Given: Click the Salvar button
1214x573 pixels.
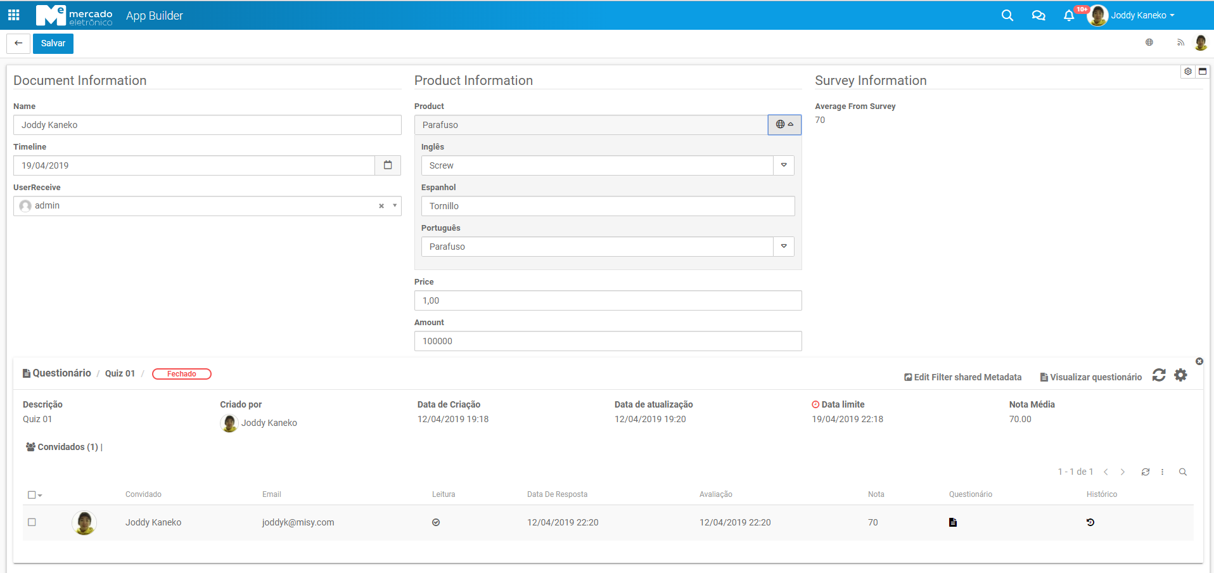Looking at the screenshot, I should pyautogui.click(x=53, y=43).
